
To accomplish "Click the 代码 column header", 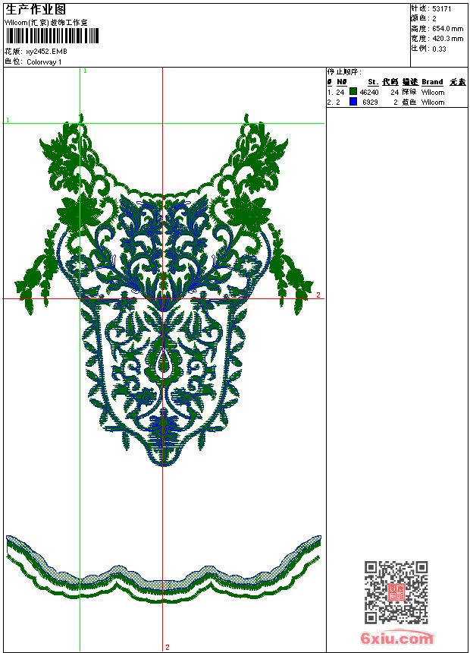I will [390, 82].
